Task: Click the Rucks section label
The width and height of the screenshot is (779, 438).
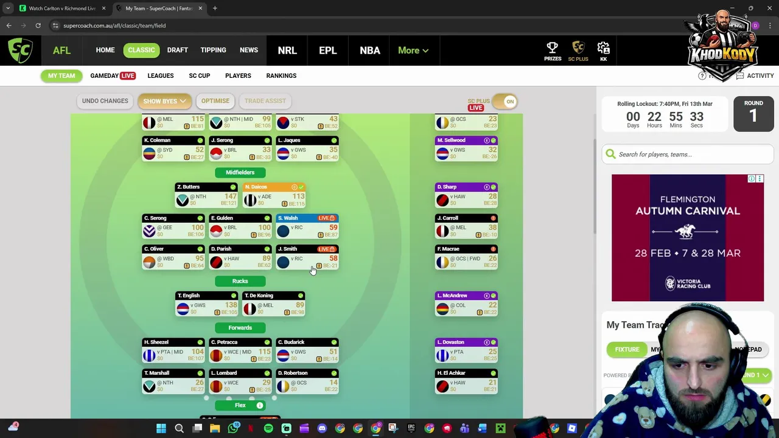Action: (240, 281)
